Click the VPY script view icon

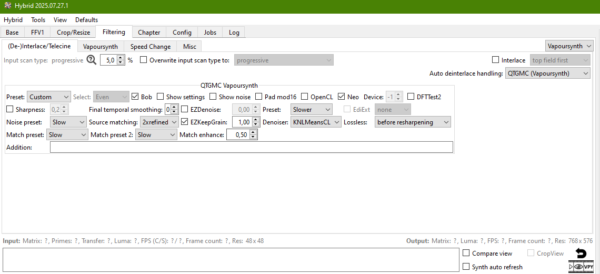tap(588, 267)
